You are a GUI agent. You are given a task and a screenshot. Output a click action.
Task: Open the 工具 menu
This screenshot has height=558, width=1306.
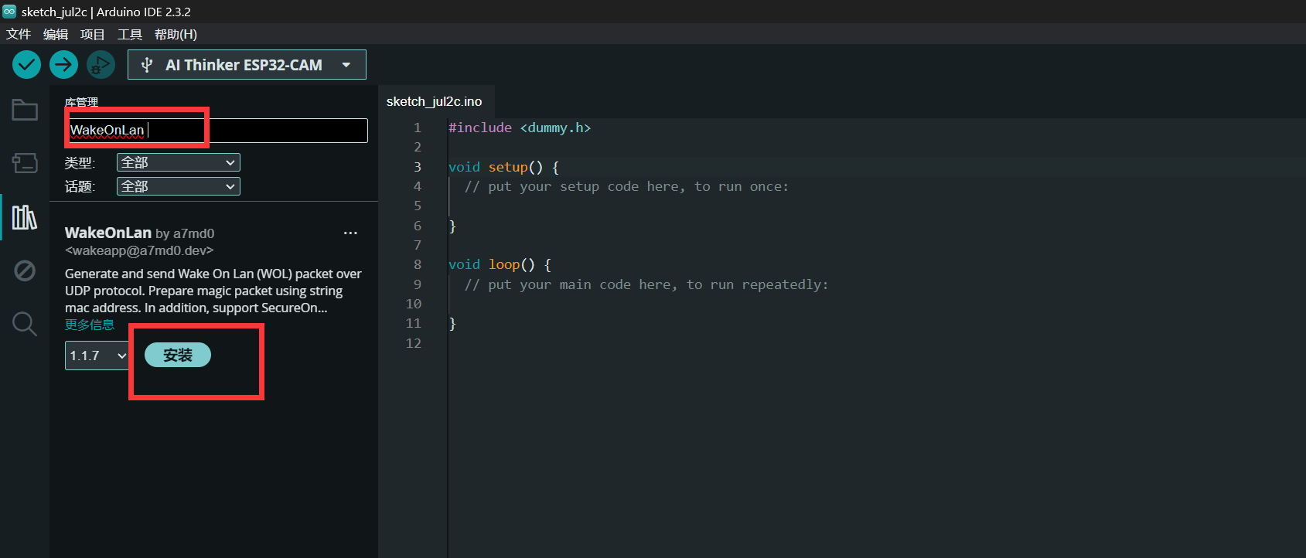pos(130,34)
